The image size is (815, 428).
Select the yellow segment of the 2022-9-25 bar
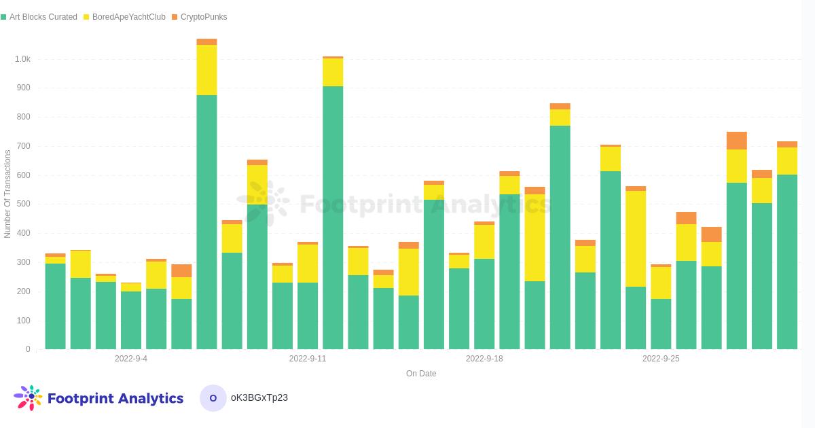661,283
